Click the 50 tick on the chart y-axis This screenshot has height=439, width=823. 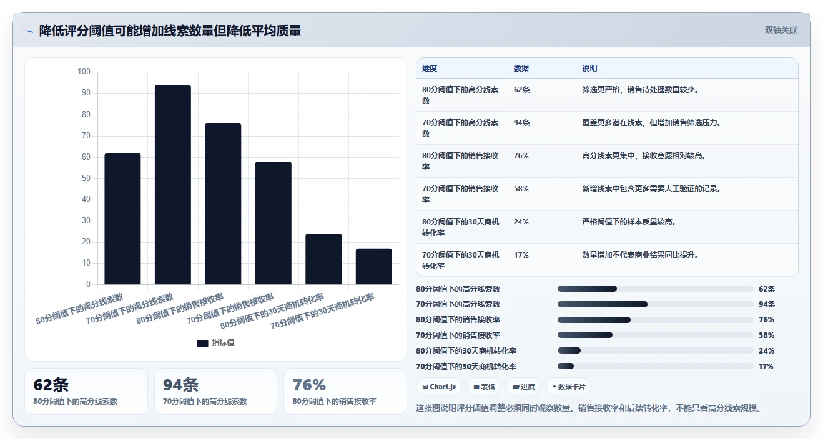click(86, 178)
